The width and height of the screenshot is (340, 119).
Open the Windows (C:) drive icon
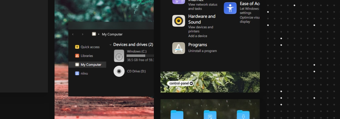tap(119, 56)
